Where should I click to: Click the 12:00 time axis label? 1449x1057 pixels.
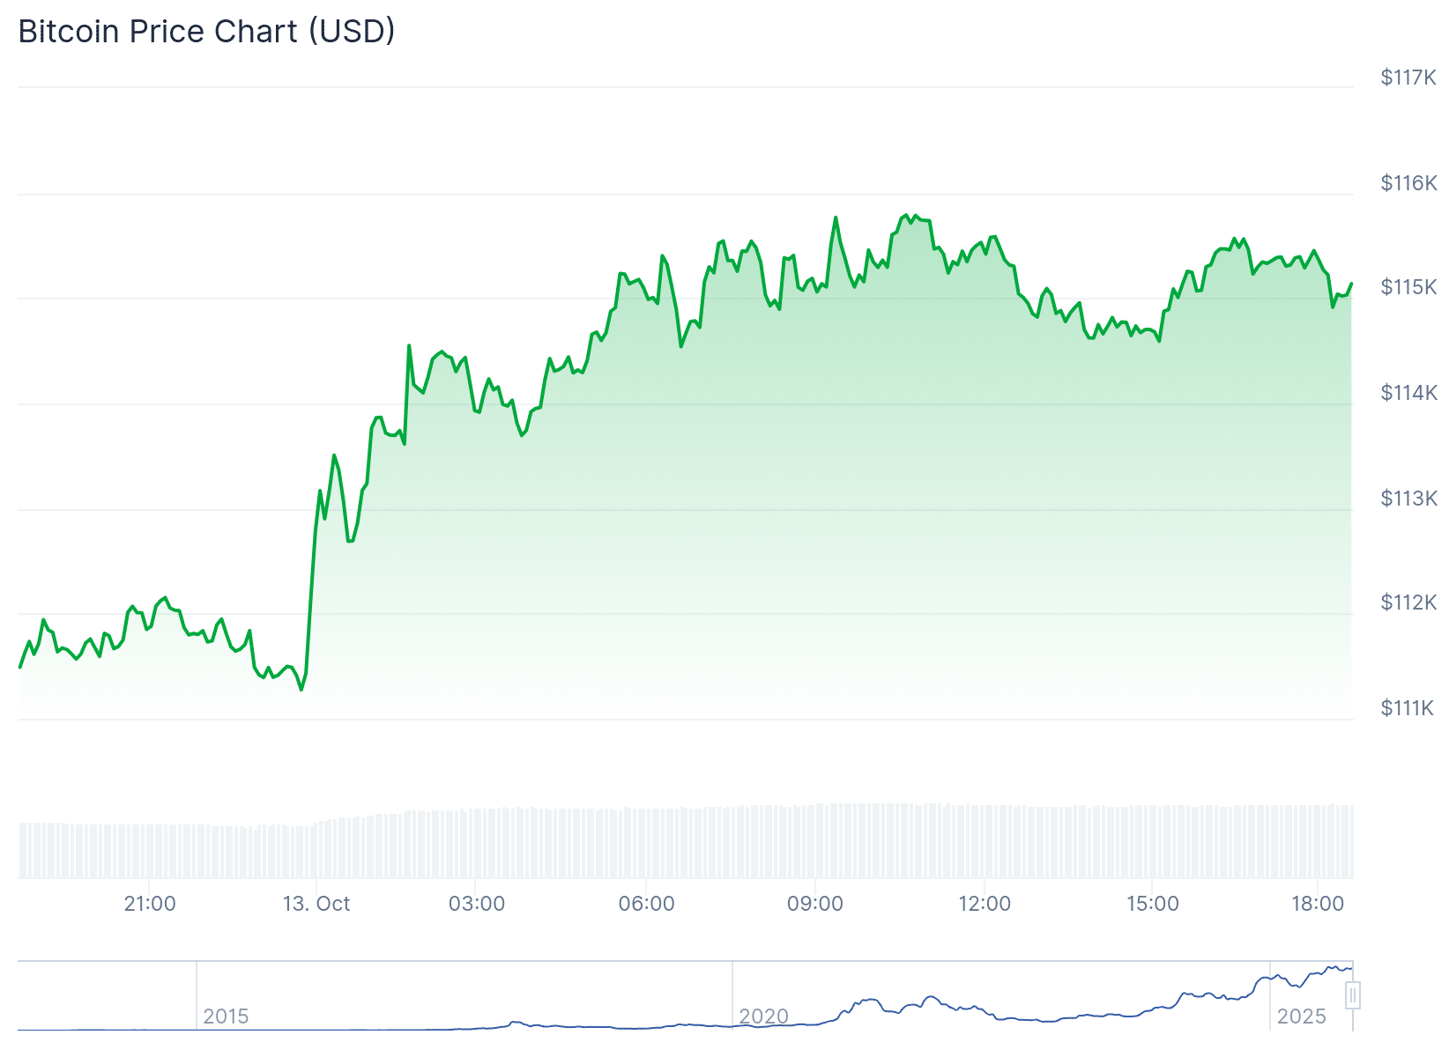click(x=985, y=904)
